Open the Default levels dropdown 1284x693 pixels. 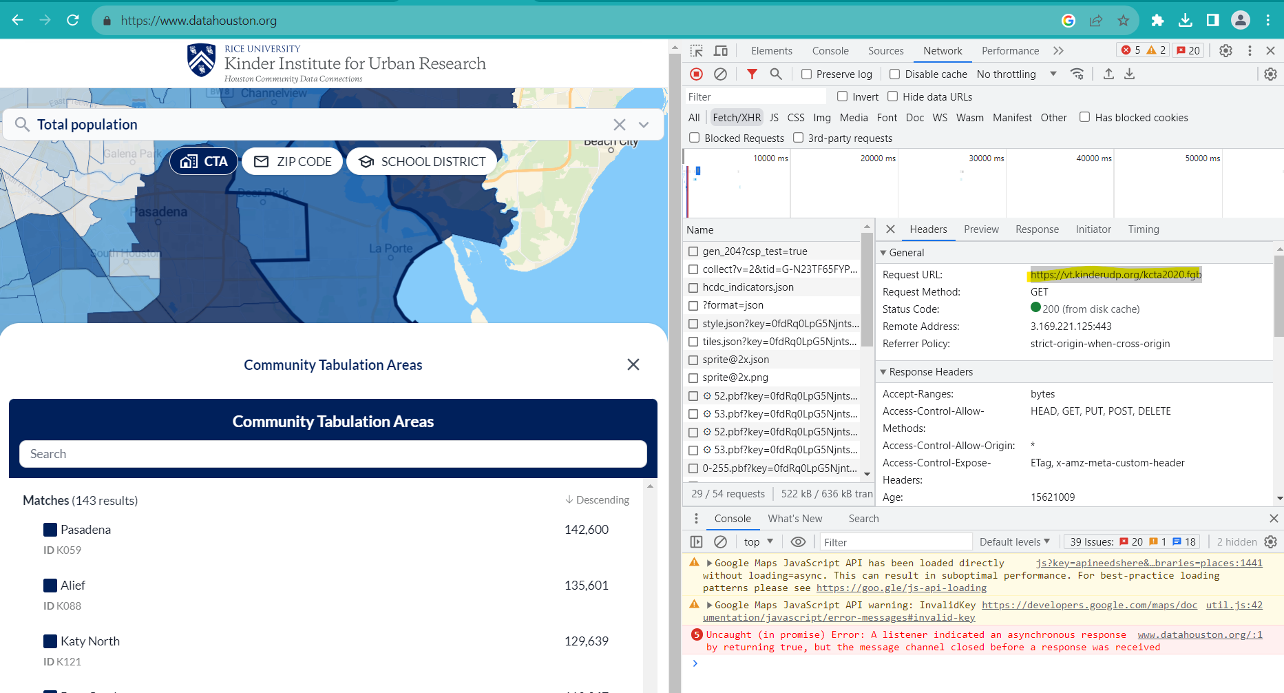pos(1013,541)
